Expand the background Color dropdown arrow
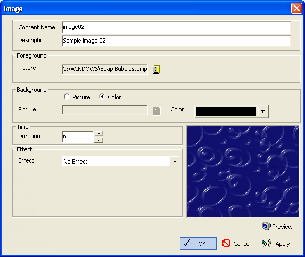 (263, 111)
